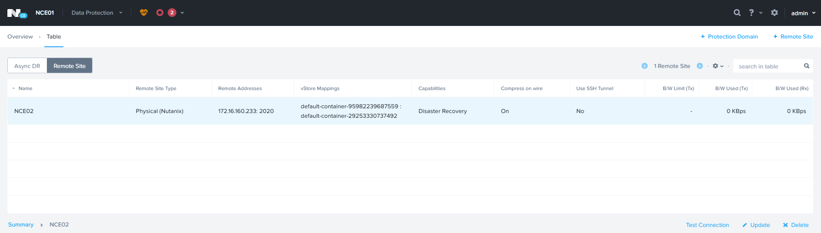Click the help question mark icon
Screen dimensions: 821x233
(x=751, y=13)
